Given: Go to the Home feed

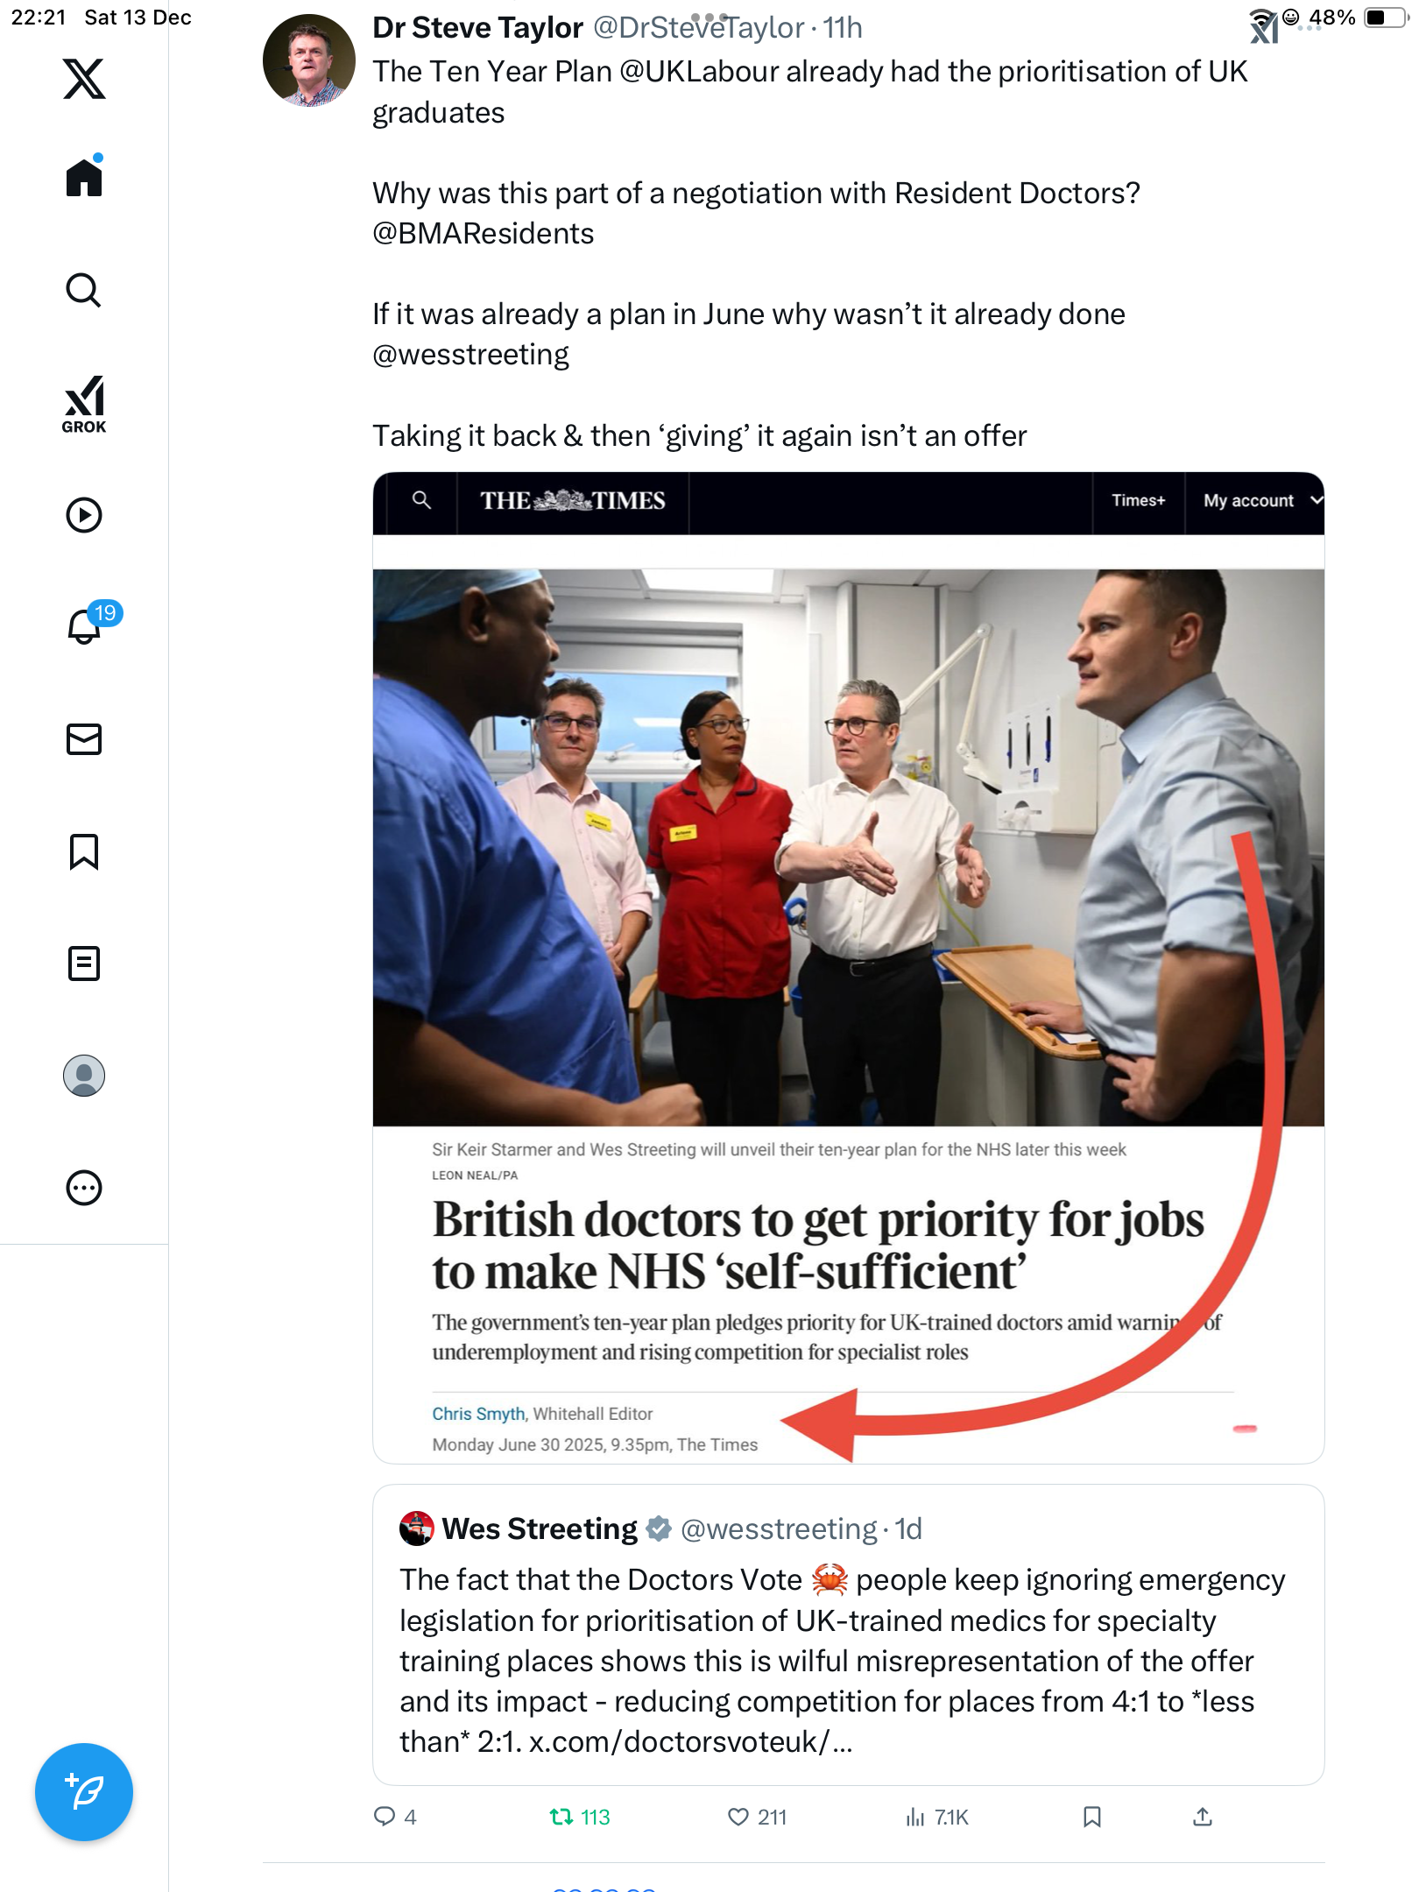Looking at the screenshot, I should [x=84, y=178].
